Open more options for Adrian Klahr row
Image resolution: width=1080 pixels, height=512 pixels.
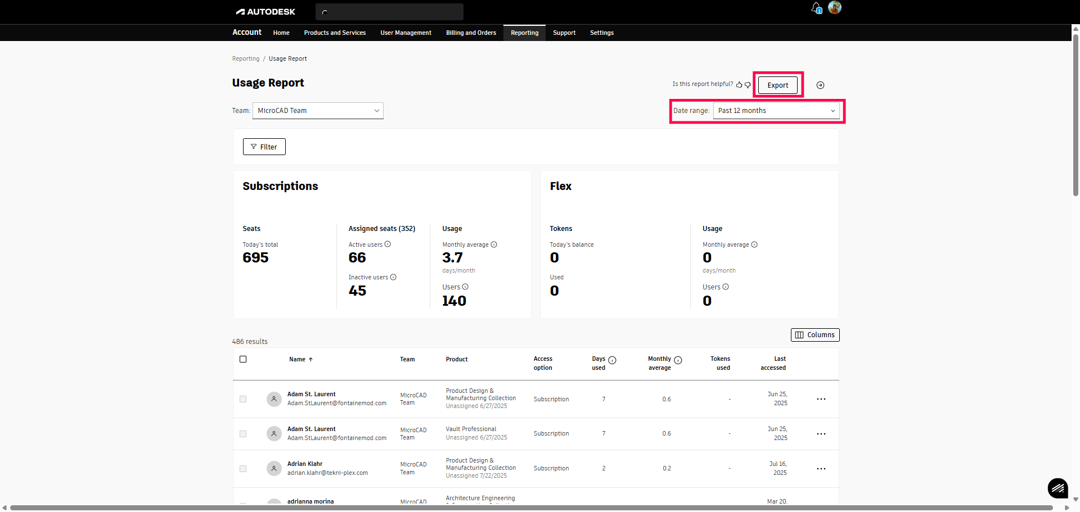pyautogui.click(x=821, y=469)
